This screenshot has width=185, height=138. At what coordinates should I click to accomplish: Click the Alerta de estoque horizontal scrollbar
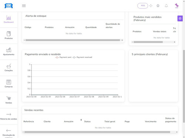point(73,40)
